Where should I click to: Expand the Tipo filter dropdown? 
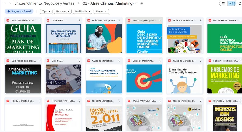click(x=46, y=11)
